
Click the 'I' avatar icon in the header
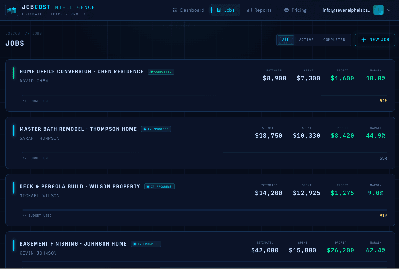coord(378,10)
